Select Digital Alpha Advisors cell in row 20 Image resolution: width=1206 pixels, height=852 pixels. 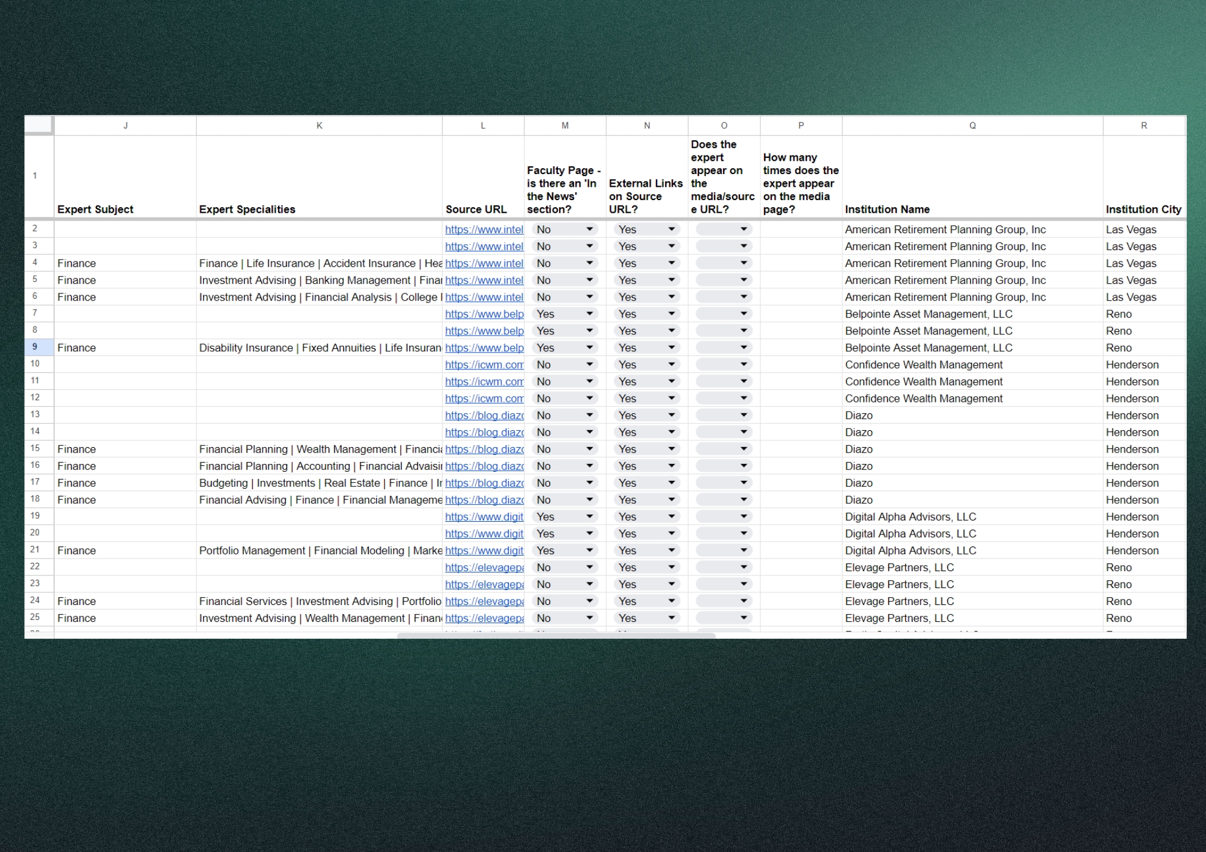click(973, 533)
